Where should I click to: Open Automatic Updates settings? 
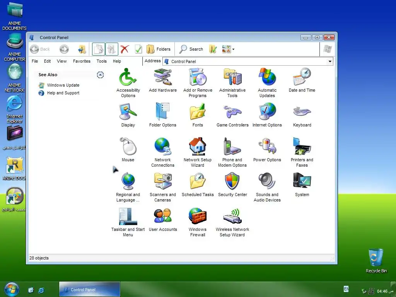pos(267,83)
